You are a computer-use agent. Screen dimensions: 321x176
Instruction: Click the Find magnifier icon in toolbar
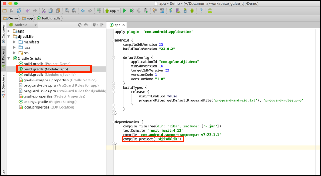pos(67,11)
